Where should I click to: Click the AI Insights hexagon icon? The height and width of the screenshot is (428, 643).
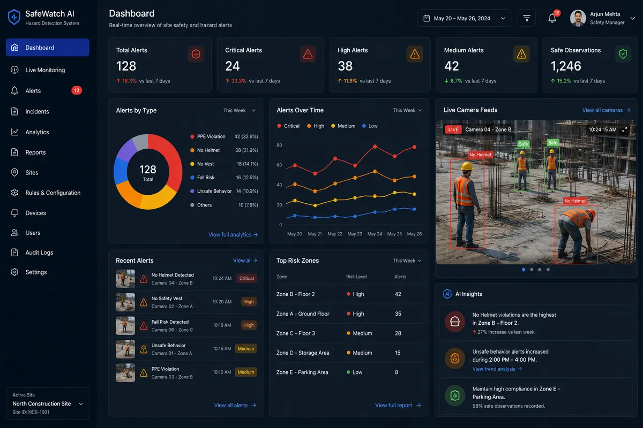[x=447, y=294]
